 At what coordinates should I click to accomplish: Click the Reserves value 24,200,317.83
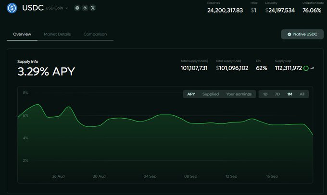coord(225,11)
